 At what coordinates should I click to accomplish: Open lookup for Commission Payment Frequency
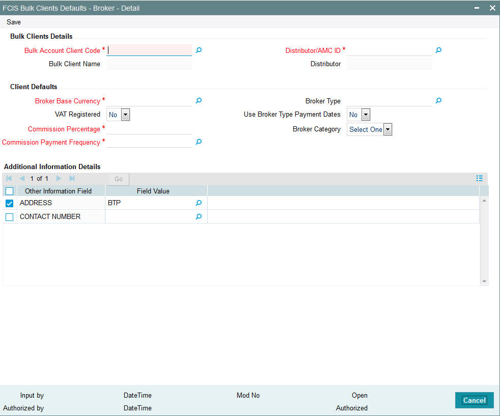(199, 142)
